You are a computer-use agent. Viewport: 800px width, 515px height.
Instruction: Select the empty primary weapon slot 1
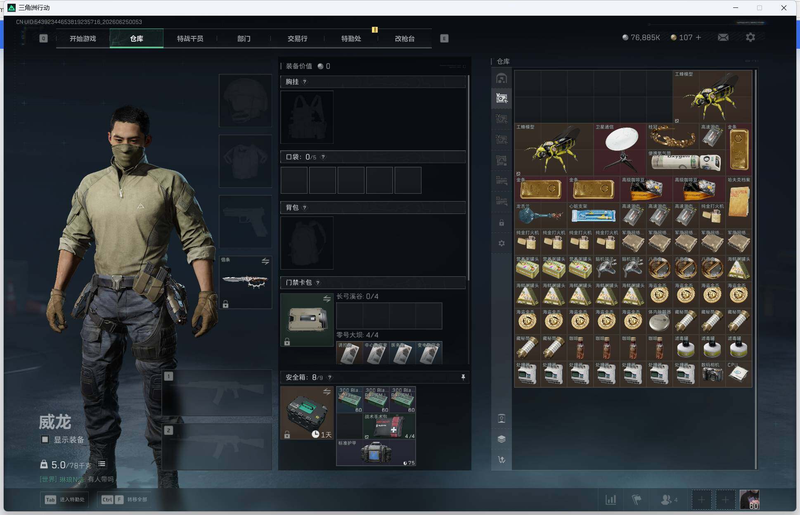point(217,392)
